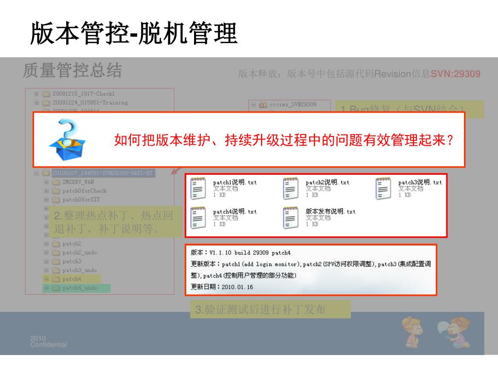This screenshot has width=498, height=373.
Task: Expand the patch4 folder node
Action: (x=46, y=279)
